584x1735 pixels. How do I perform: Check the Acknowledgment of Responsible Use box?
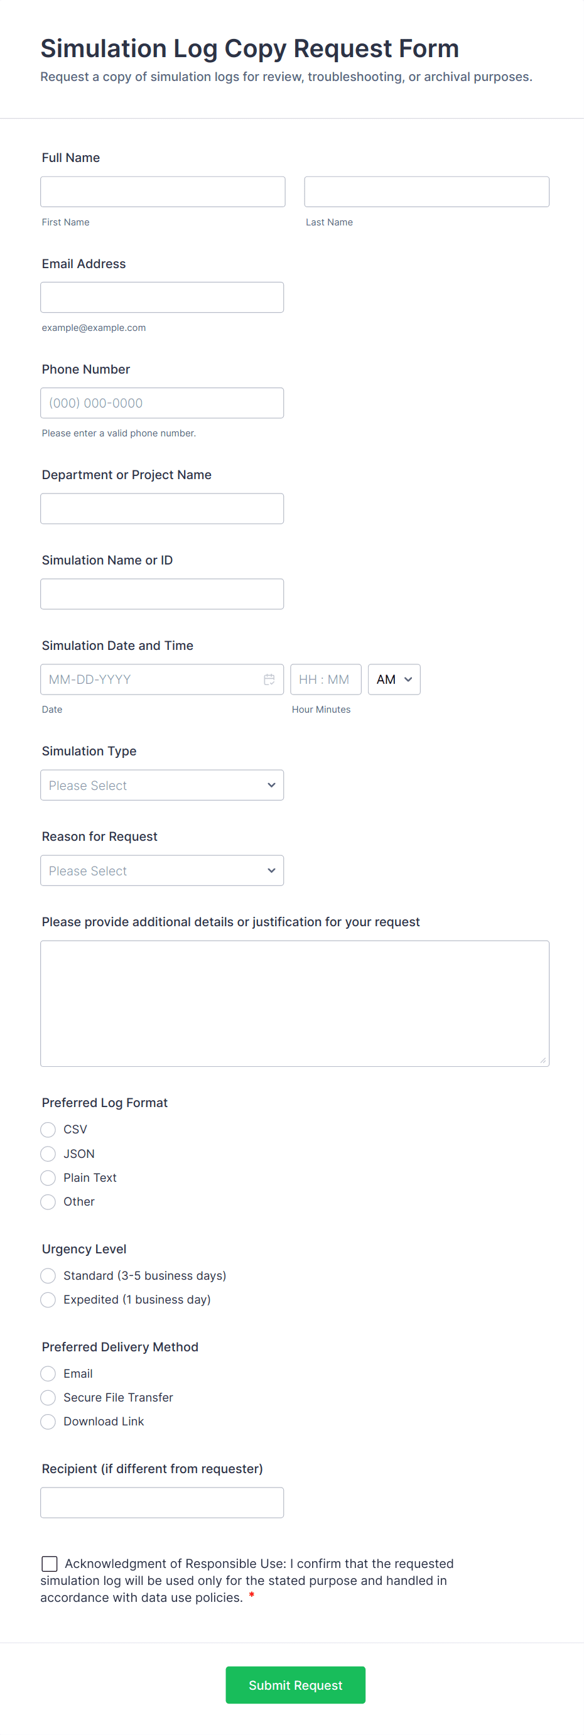click(x=49, y=1563)
